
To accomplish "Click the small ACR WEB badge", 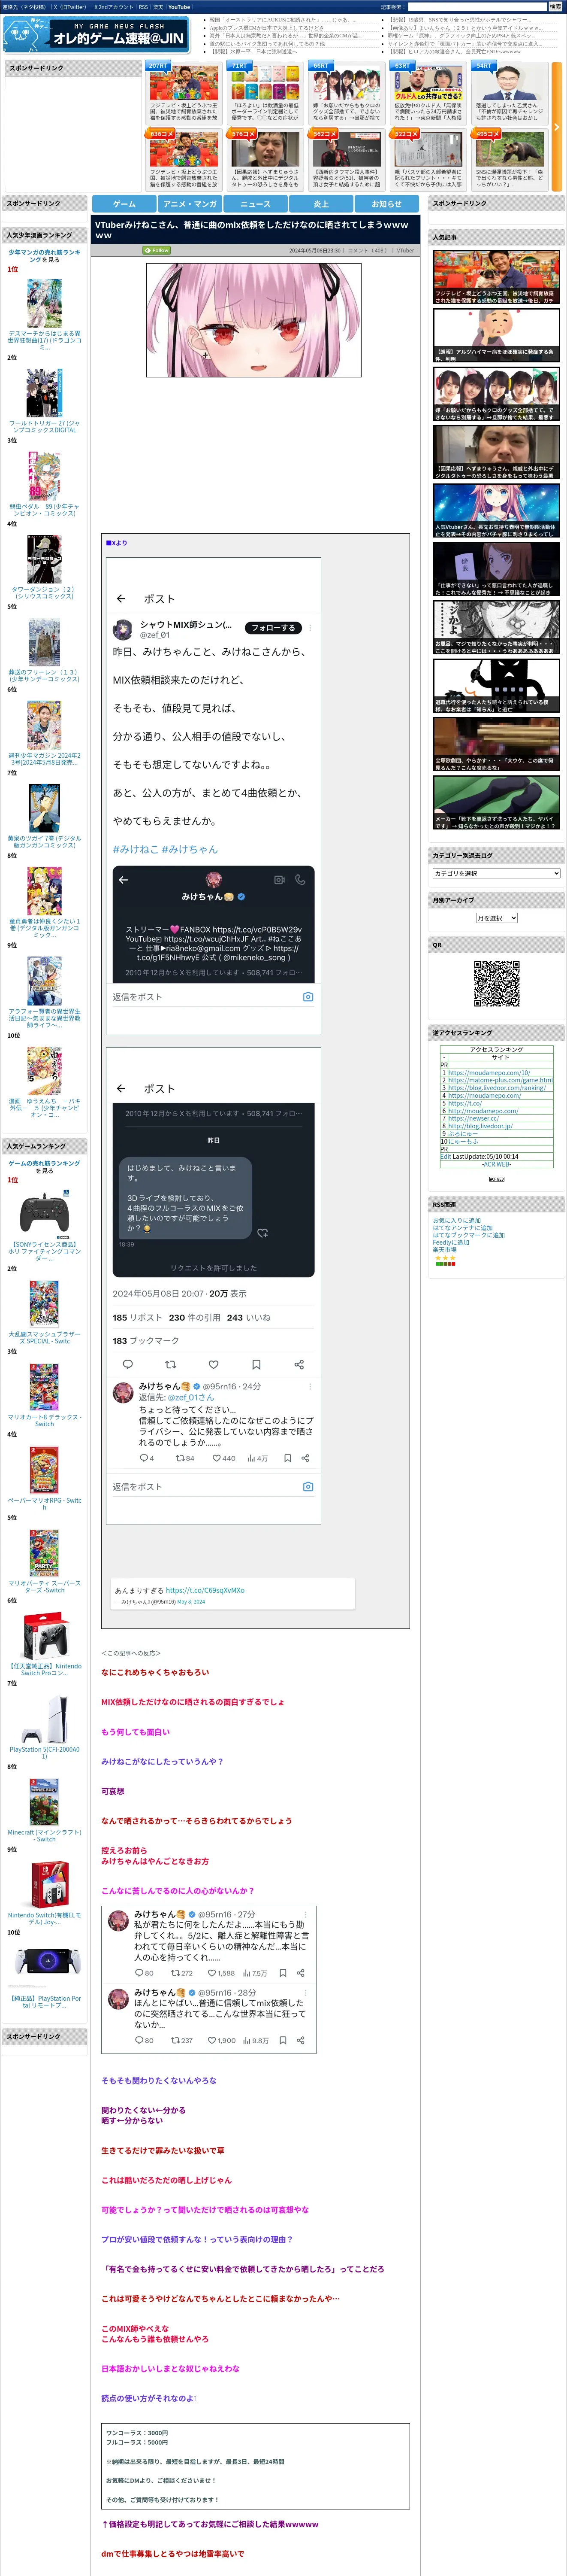I will (x=496, y=1179).
